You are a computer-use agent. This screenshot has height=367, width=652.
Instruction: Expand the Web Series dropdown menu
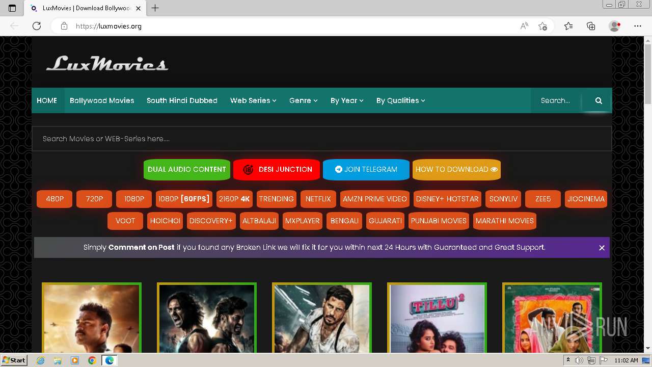pyautogui.click(x=253, y=100)
